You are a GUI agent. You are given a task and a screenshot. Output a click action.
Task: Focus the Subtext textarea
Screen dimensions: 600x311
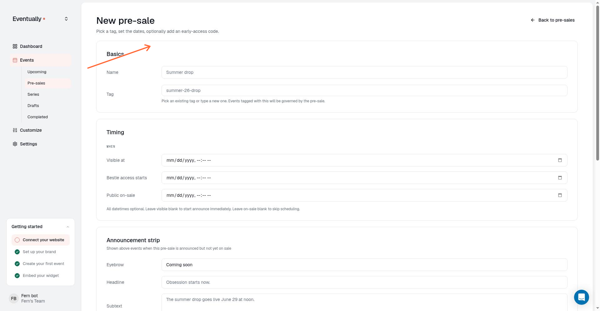[364, 302]
